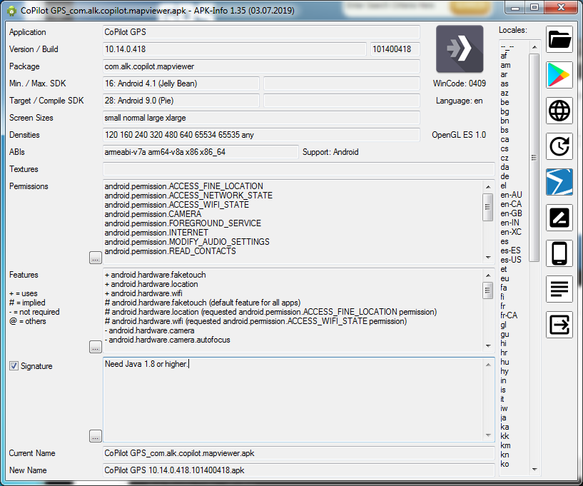Click the Android icon in title bar
This screenshot has height=486, width=583.
click(11, 11)
